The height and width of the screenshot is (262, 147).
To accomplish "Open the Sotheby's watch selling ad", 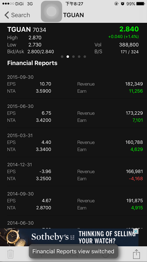I will point(69,237).
